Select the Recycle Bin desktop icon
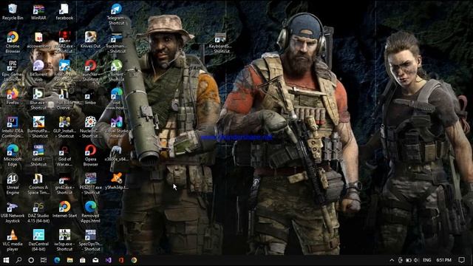This screenshot has height=266, width=473. click(13, 12)
